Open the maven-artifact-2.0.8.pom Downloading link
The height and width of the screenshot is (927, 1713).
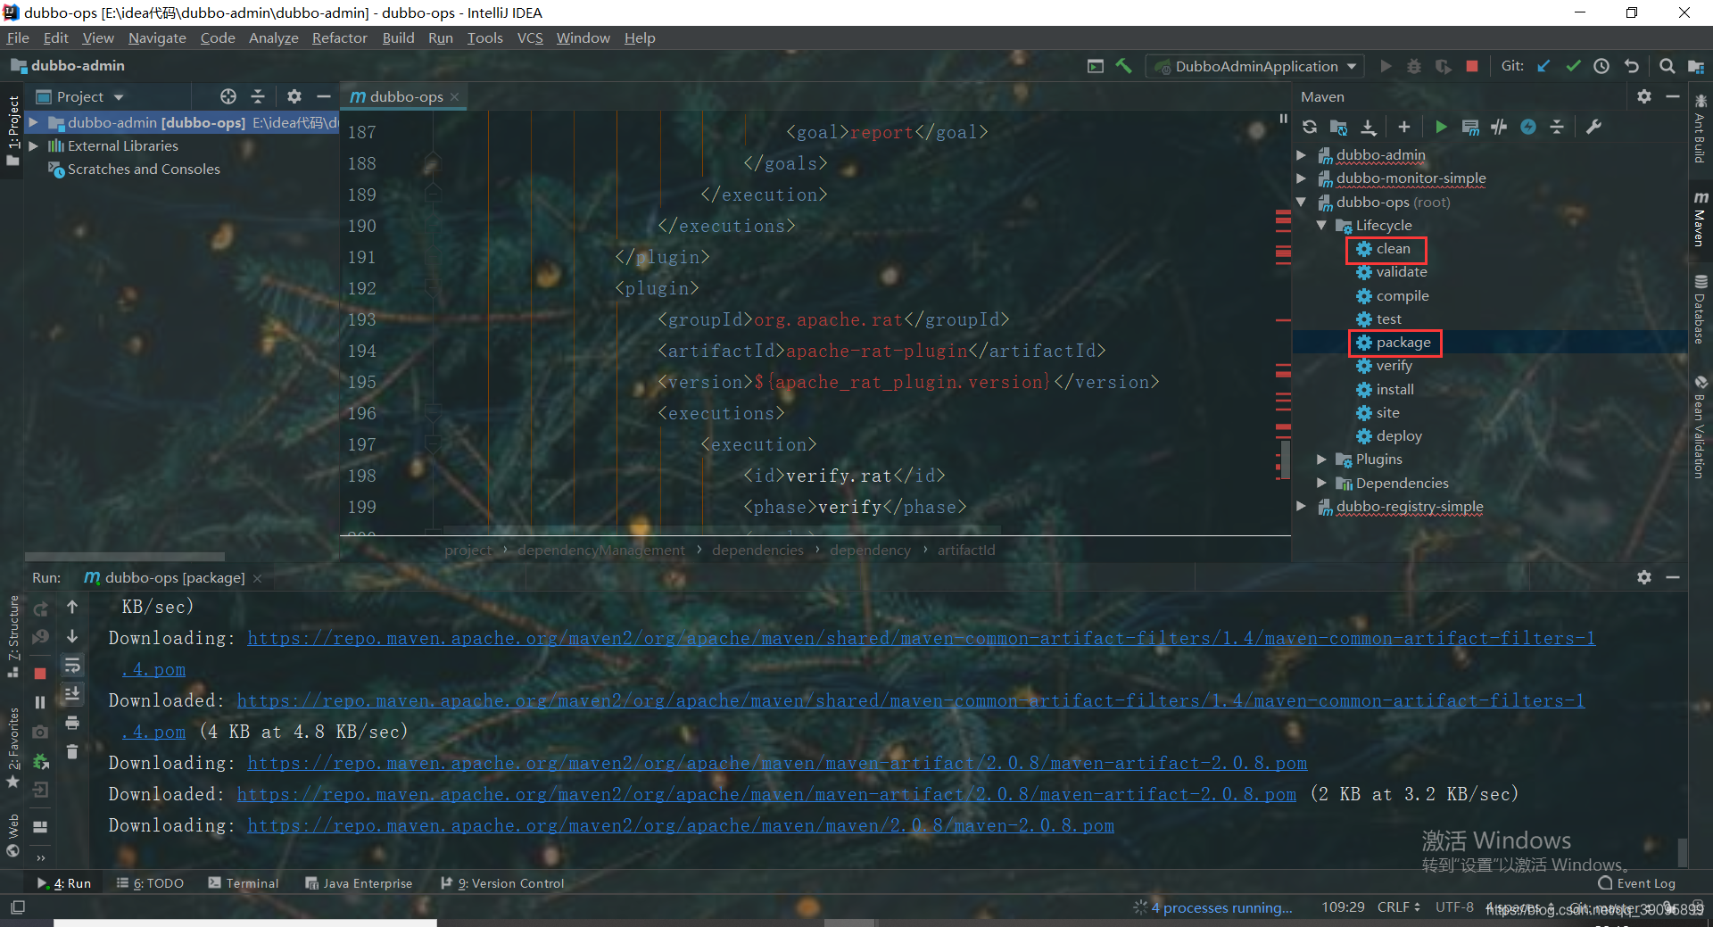[777, 763]
